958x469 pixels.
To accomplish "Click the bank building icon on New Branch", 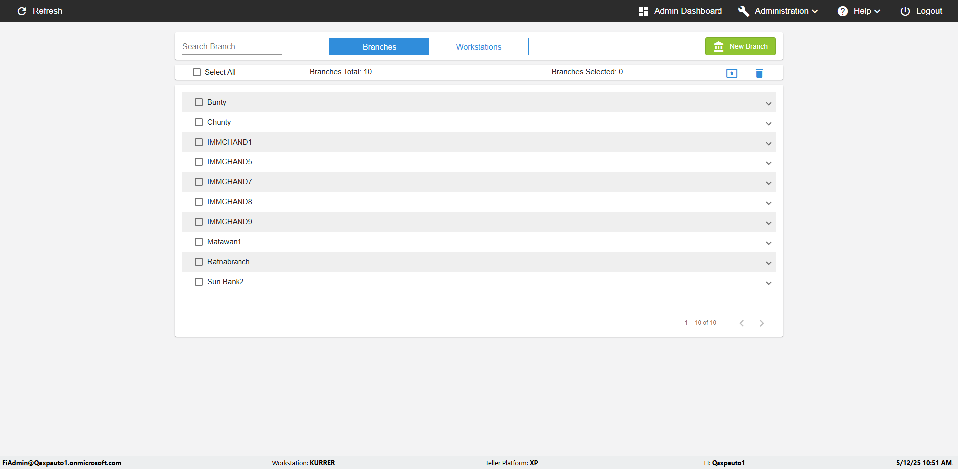I will (718, 46).
